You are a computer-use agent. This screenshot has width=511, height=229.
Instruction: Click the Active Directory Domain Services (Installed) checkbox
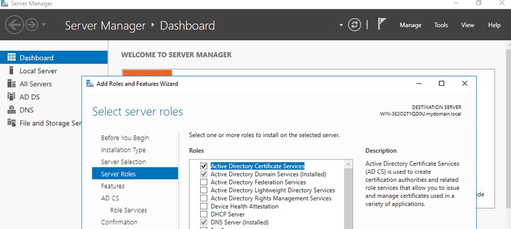(204, 174)
